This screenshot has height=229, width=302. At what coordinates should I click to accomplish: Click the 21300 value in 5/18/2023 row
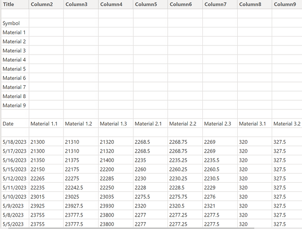46,142
